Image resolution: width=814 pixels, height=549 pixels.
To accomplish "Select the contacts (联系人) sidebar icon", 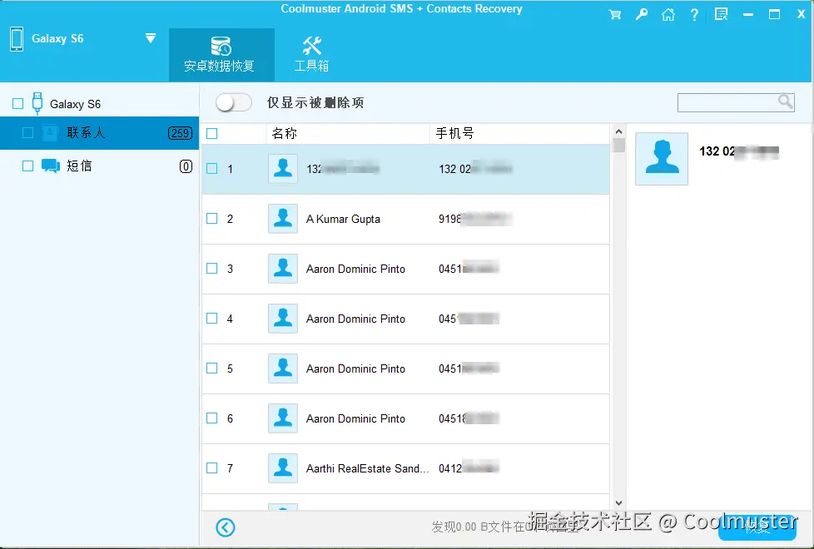I will (x=50, y=132).
